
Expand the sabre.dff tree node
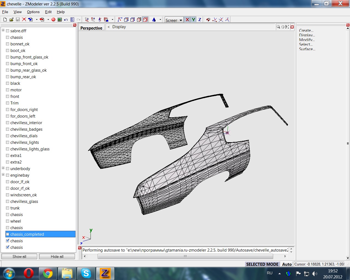point(3,30)
